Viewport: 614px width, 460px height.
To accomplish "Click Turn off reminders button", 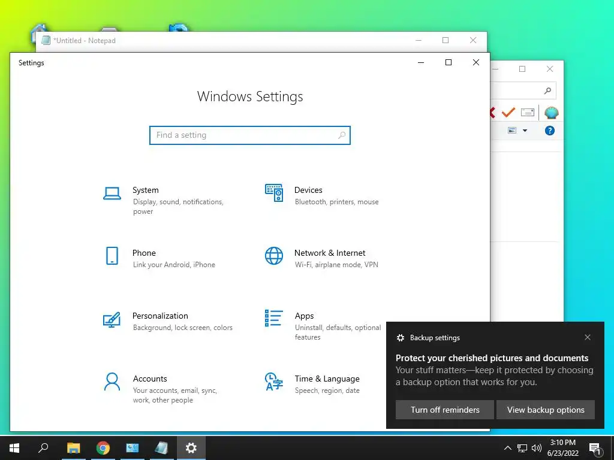I will [445, 410].
